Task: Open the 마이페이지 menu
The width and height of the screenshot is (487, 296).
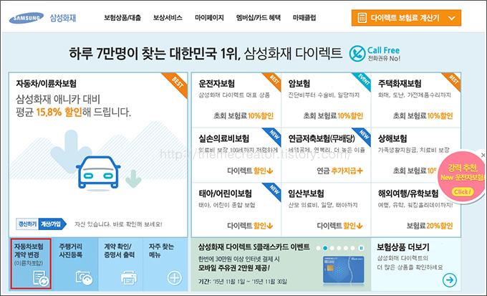Action: [x=209, y=18]
